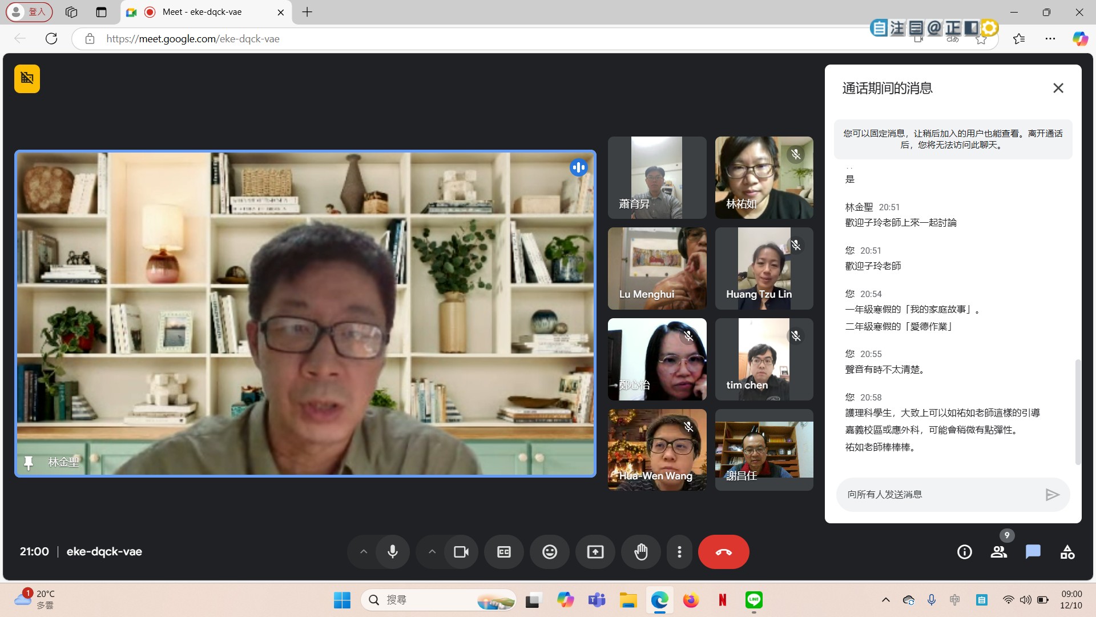This screenshot has width=1096, height=617.
Task: Click the muted mic icon on tim chen tile
Action: click(796, 336)
